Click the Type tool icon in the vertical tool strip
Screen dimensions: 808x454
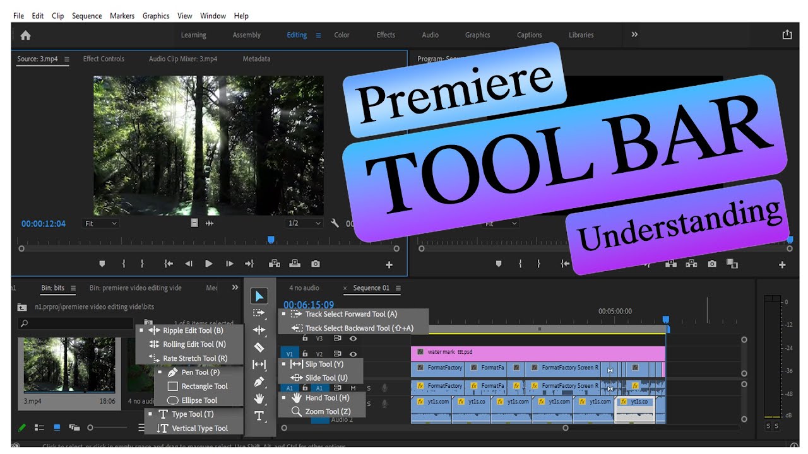(259, 416)
